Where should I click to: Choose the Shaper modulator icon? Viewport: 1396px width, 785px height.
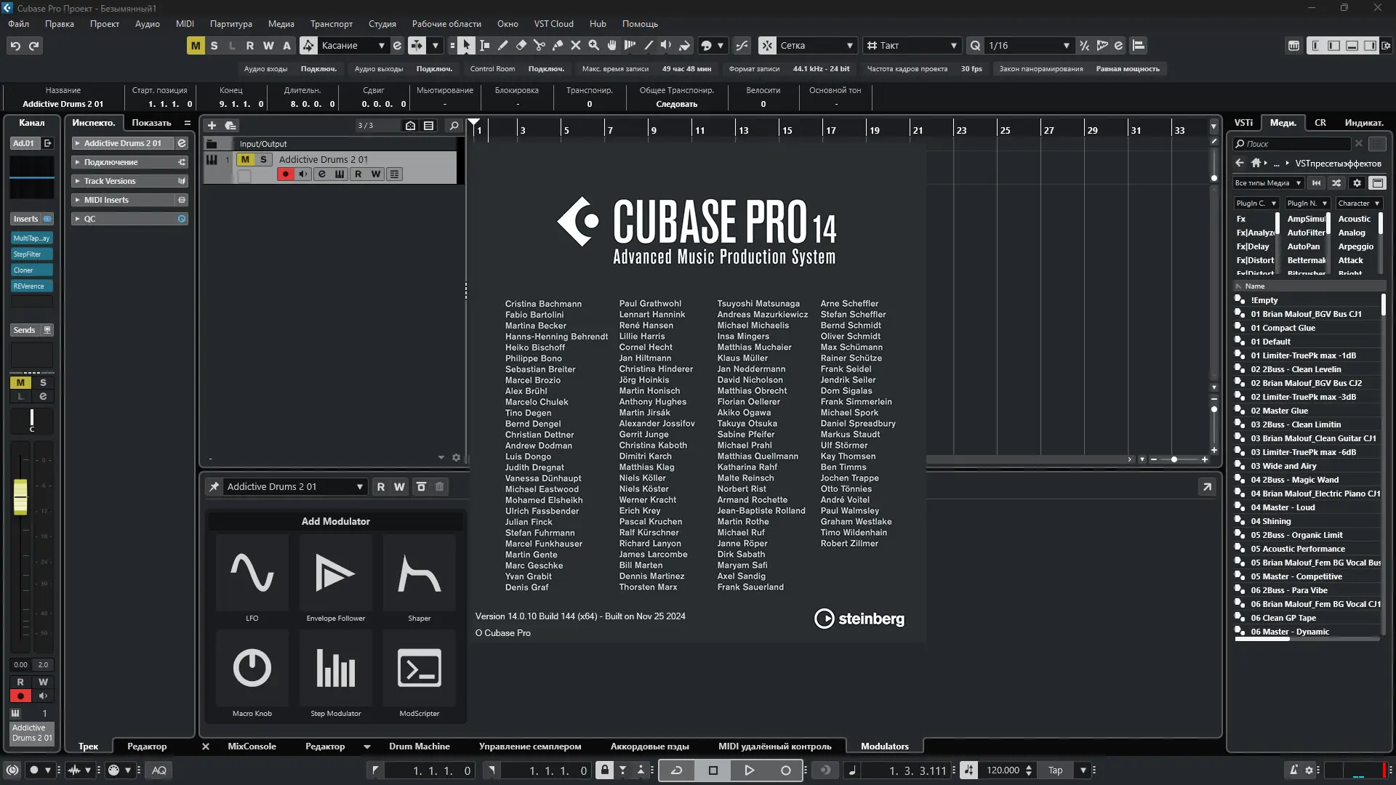point(419,573)
